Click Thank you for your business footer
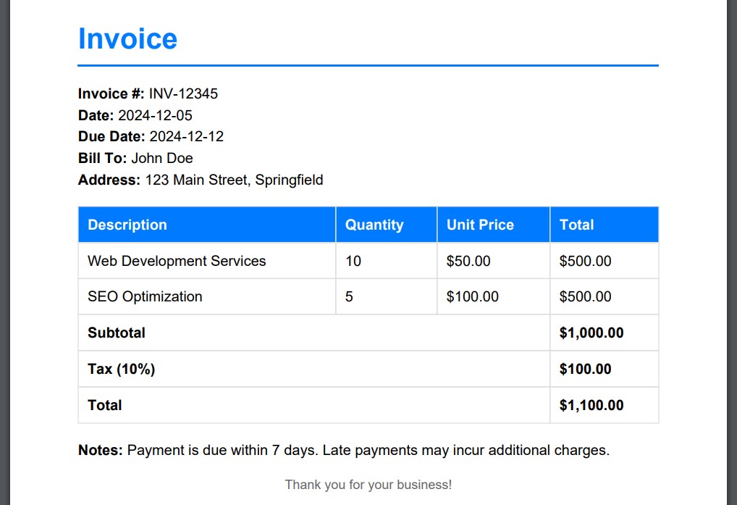The height and width of the screenshot is (505, 737). [368, 485]
